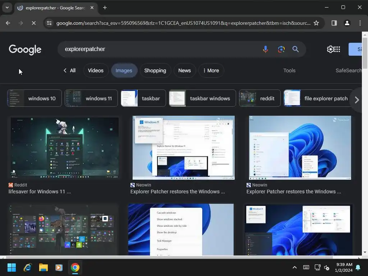This screenshot has height=276, width=368.
Task: Click the vertical page scrollbar thumb
Action: pos(365,53)
